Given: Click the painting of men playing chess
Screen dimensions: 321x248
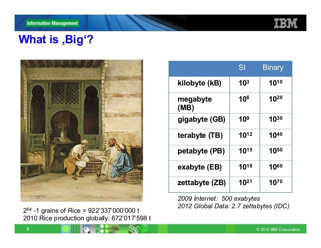Looking at the screenshot, I should coord(82,131).
